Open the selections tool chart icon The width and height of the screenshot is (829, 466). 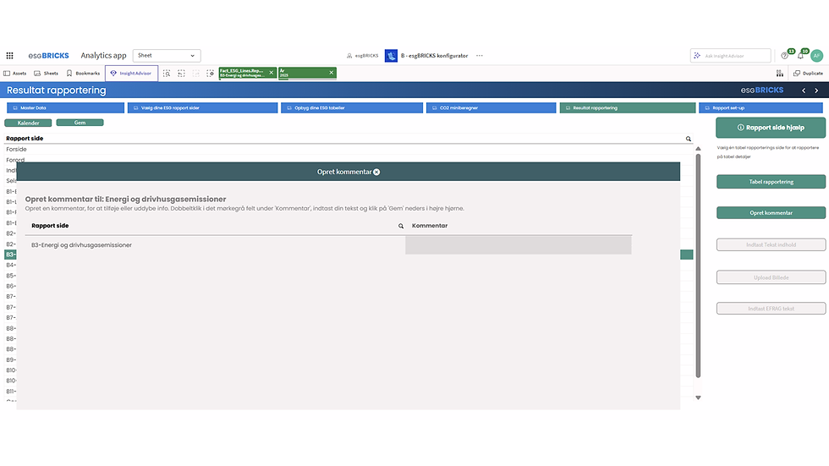780,74
